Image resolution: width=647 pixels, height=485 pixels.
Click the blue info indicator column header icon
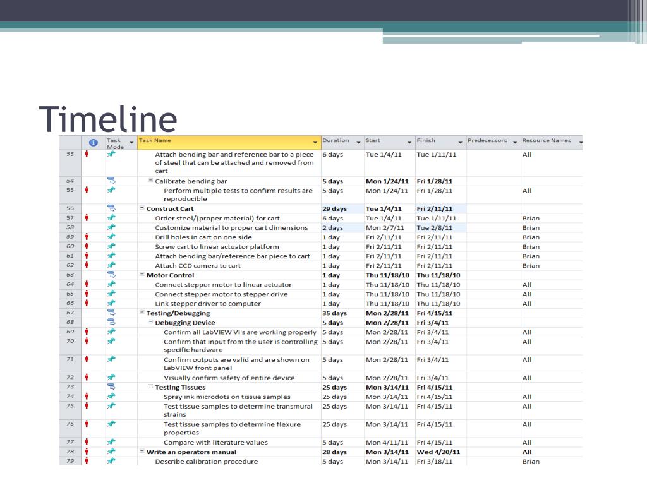point(94,142)
